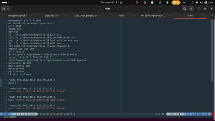Click line 'keepalive 10 120'
Screen dimensions: 215x121
pyautogui.click(x=20, y=63)
